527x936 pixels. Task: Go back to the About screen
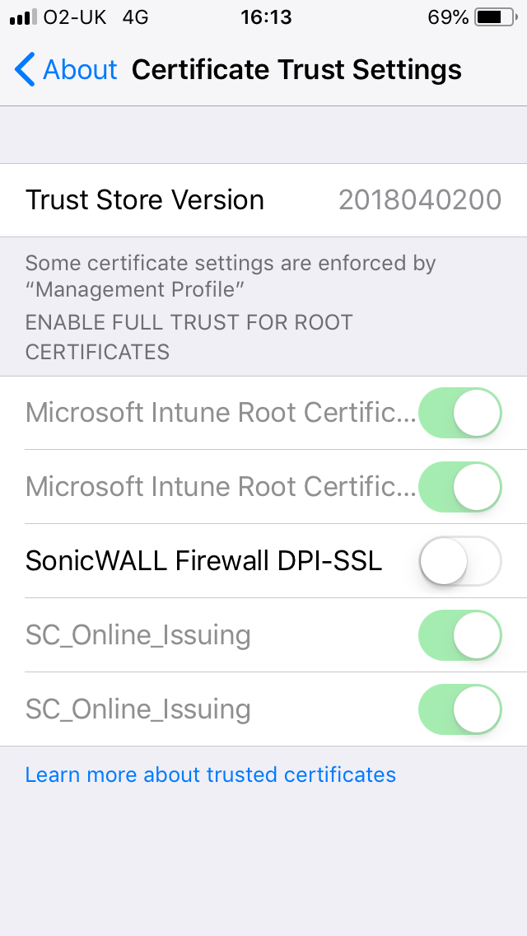point(66,69)
